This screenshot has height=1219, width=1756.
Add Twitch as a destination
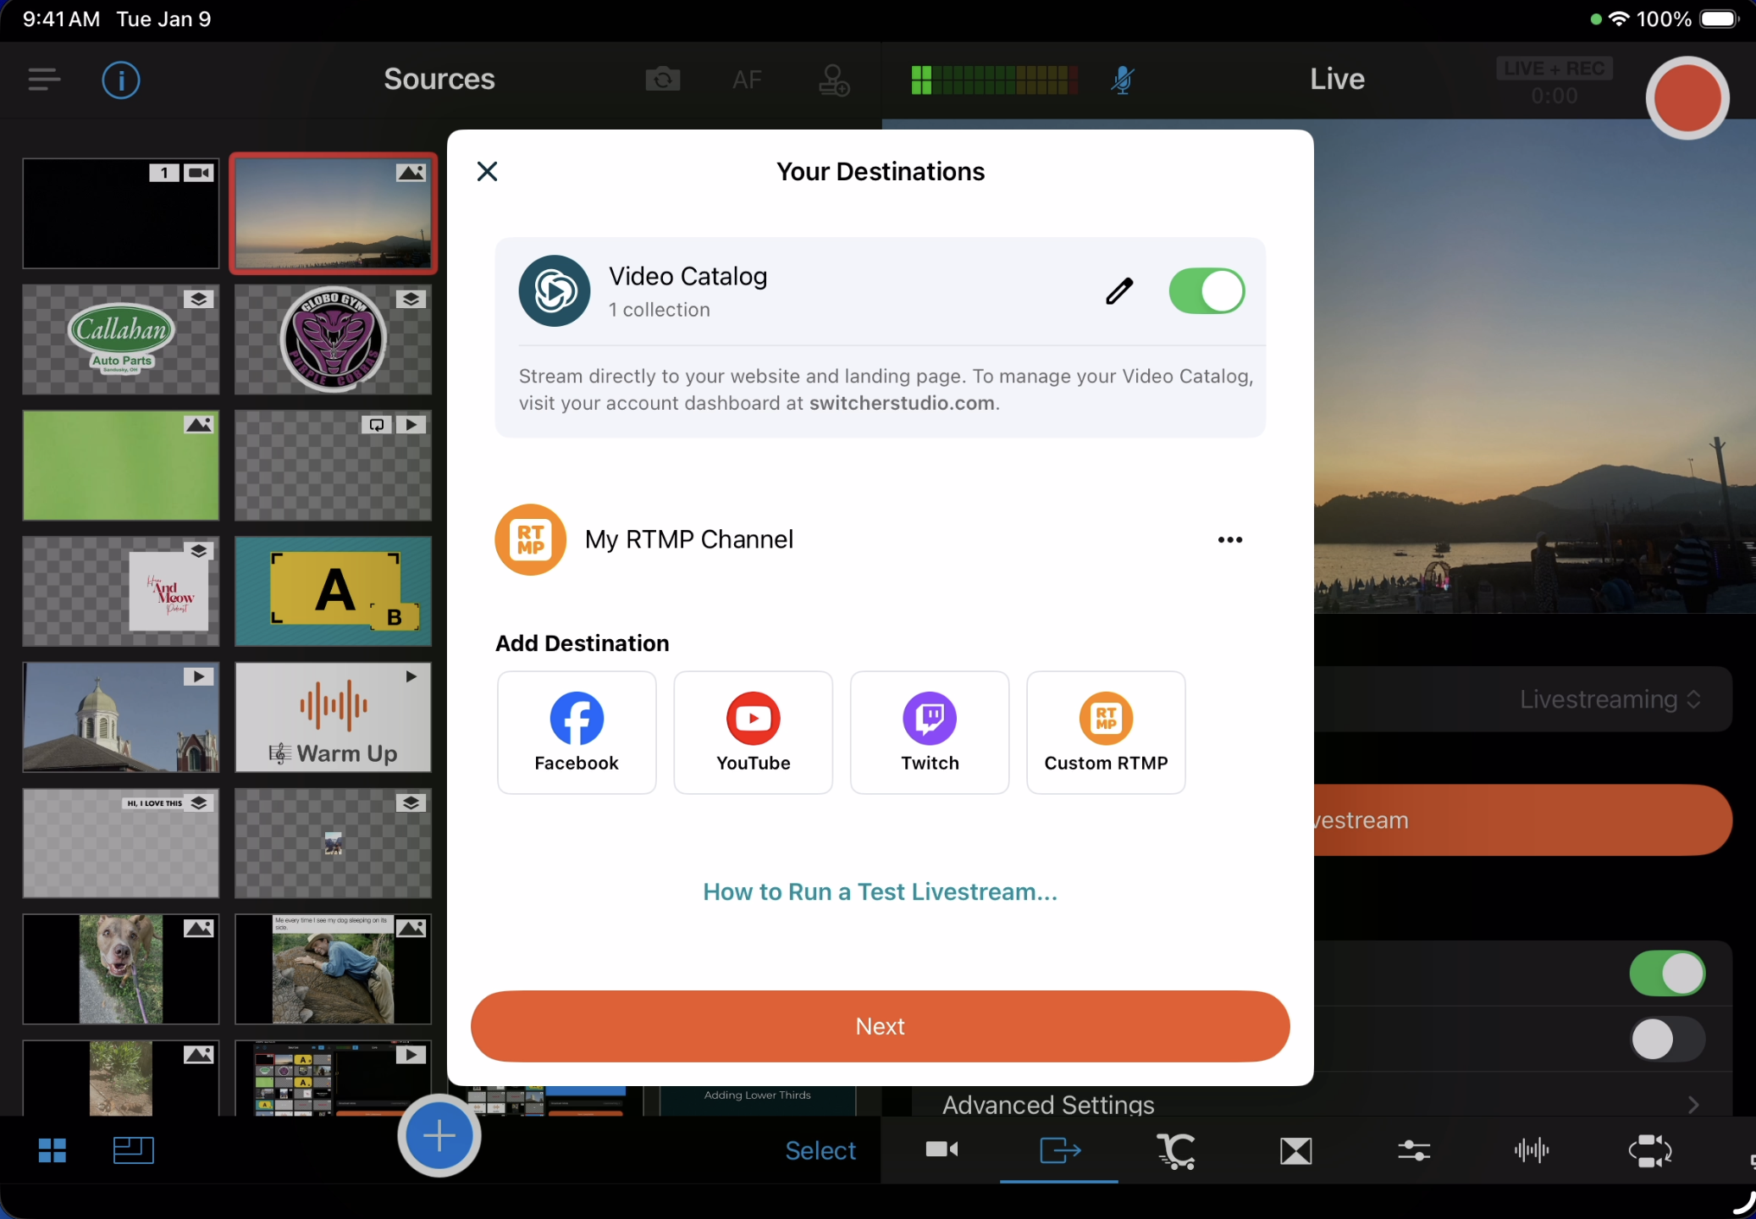click(x=929, y=732)
